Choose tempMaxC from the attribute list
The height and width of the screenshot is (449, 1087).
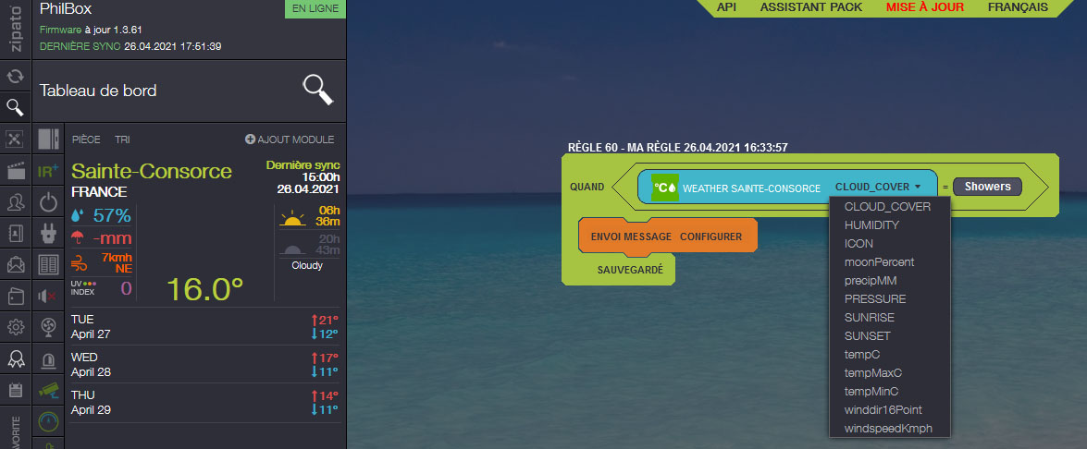pyautogui.click(x=872, y=372)
